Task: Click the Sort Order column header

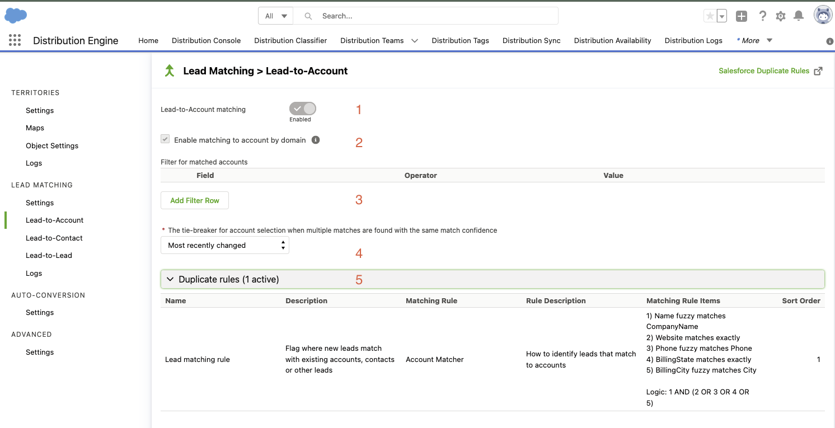Action: (x=801, y=300)
